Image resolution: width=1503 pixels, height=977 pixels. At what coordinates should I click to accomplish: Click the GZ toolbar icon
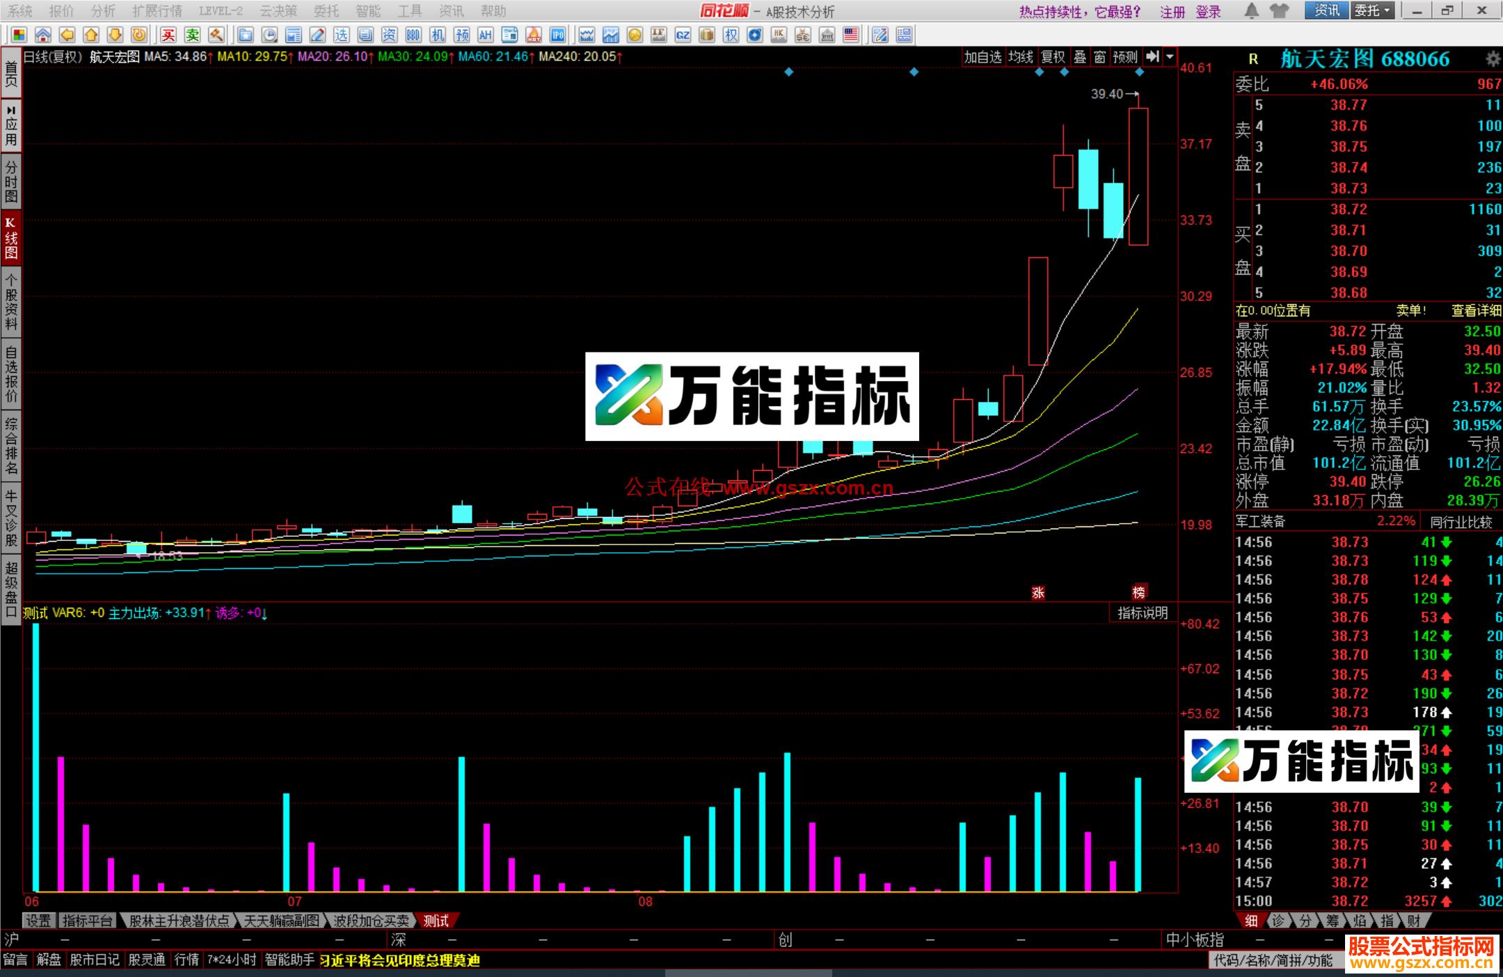(x=683, y=35)
